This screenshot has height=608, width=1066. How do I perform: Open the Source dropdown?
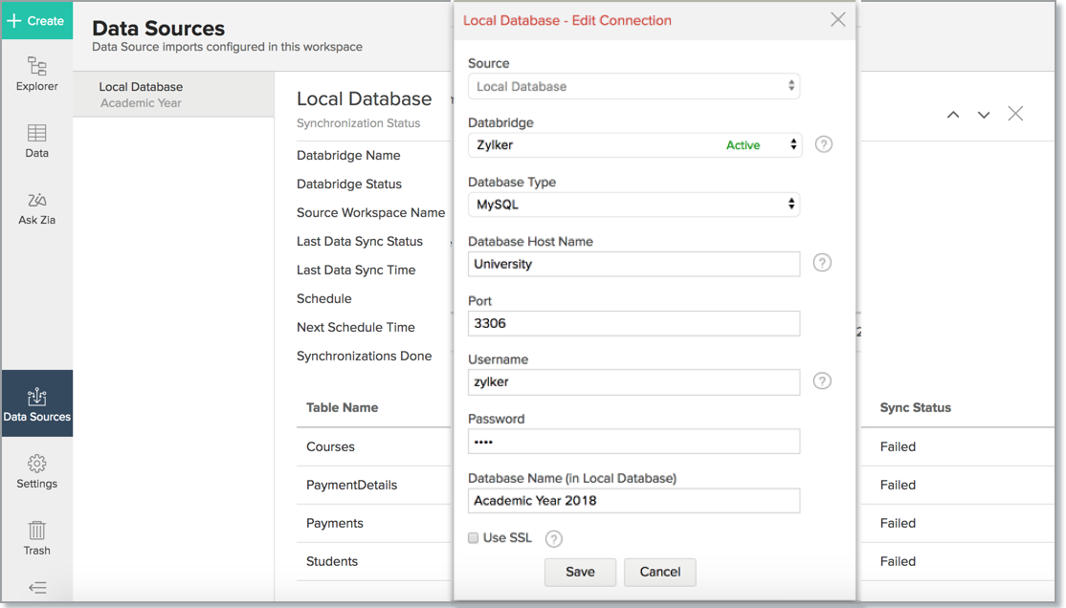click(633, 85)
